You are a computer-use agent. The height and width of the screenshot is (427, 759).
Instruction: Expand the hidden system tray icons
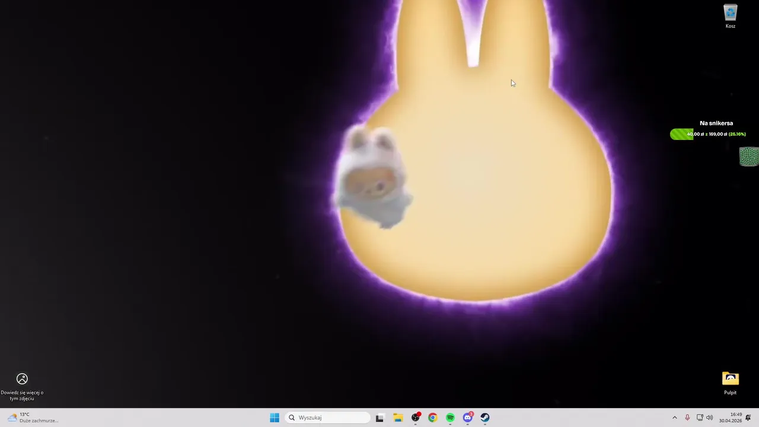pos(674,418)
